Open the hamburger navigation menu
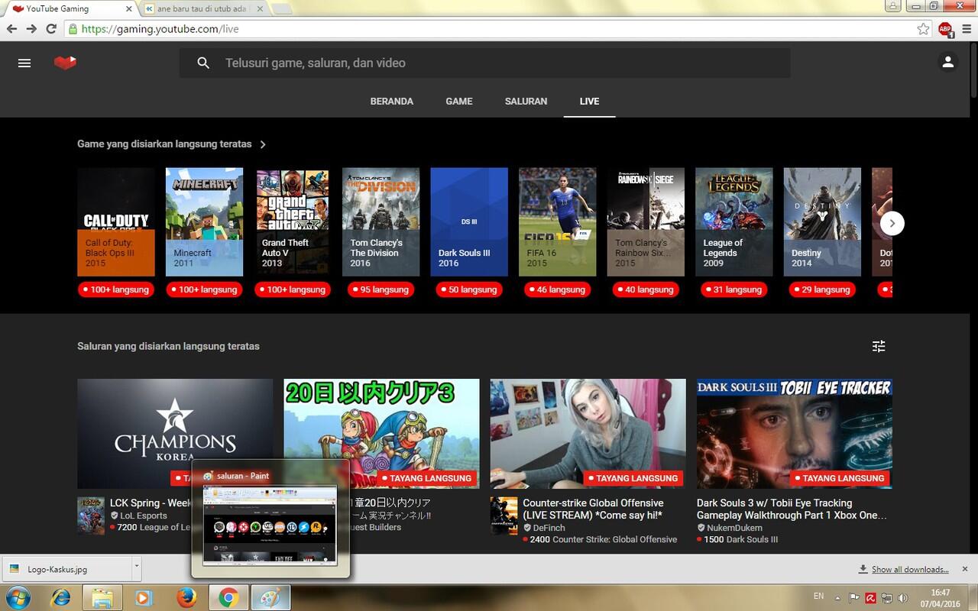 [x=24, y=63]
